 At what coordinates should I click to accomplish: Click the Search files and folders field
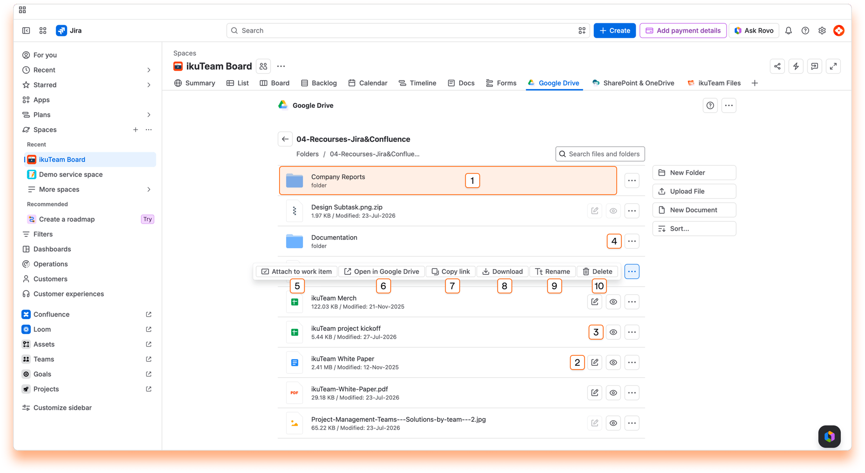tap(600, 154)
